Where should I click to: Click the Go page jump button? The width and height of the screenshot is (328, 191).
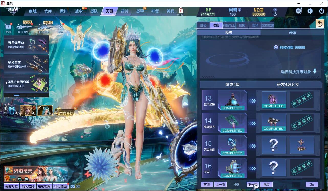coord(312,185)
